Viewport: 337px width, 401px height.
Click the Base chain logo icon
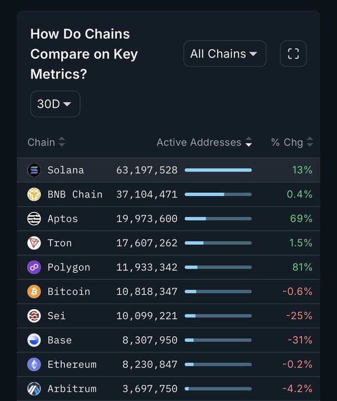click(34, 340)
